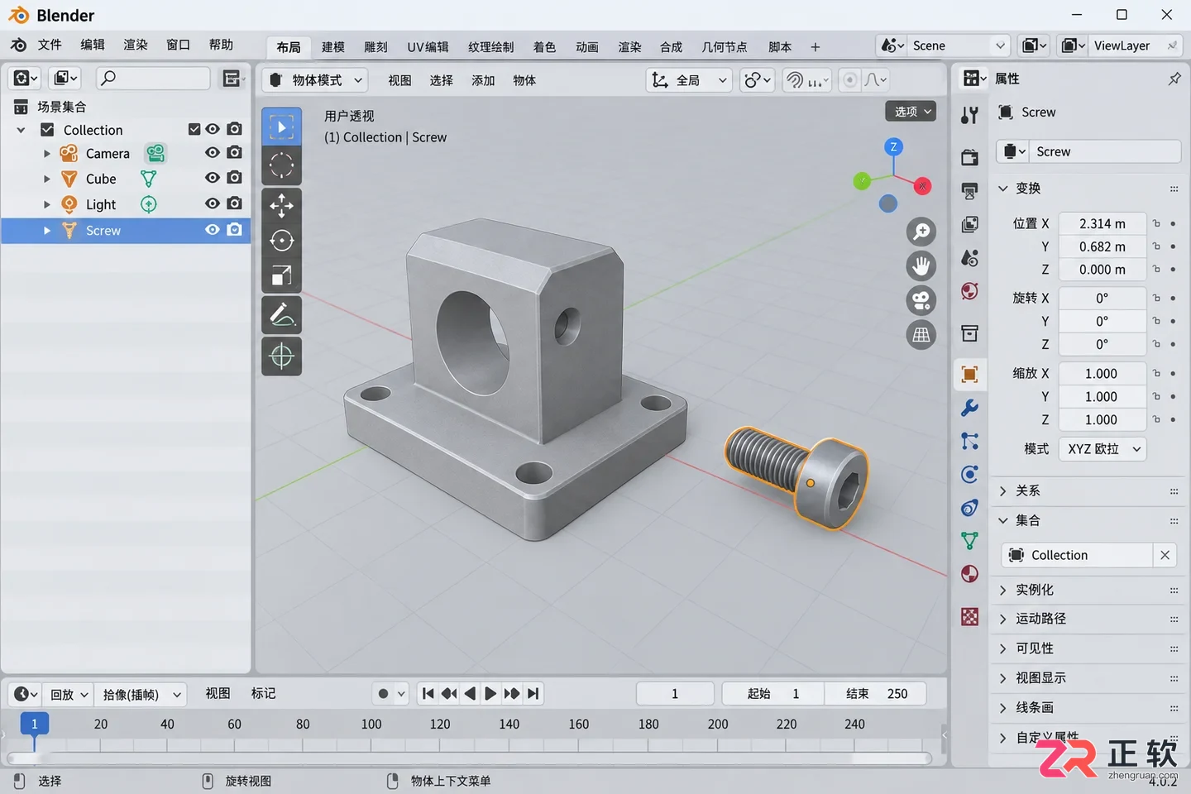
Task: Open the Texture properties checker icon
Action: 970,616
